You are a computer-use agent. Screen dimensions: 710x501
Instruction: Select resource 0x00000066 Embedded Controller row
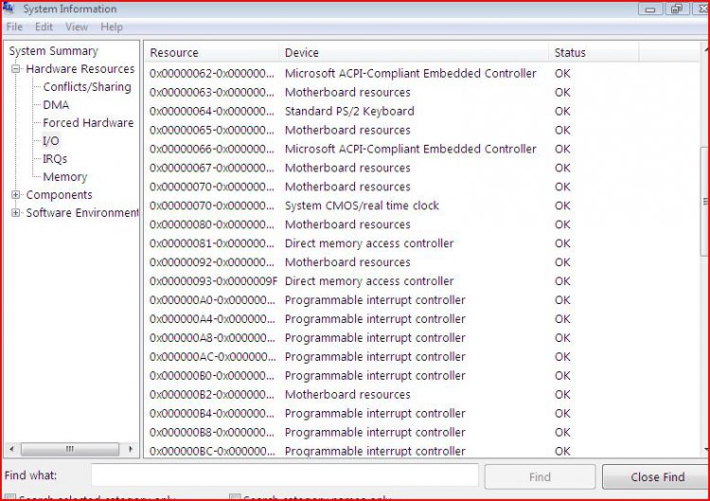(360, 149)
